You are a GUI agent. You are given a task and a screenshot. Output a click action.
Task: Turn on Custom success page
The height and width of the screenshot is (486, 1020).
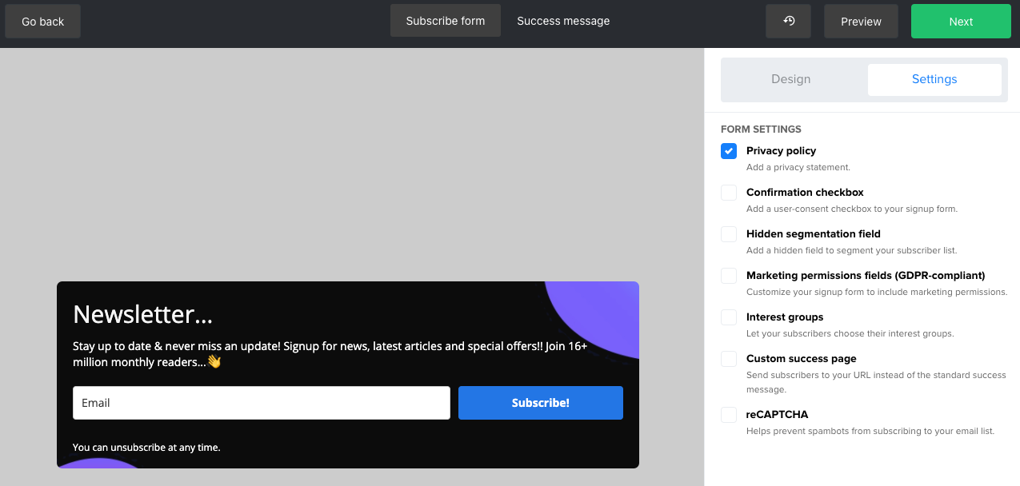click(729, 359)
